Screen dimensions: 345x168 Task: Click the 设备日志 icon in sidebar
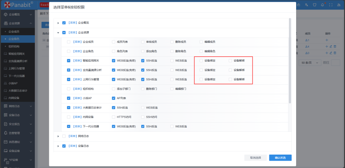click(x=6, y=115)
